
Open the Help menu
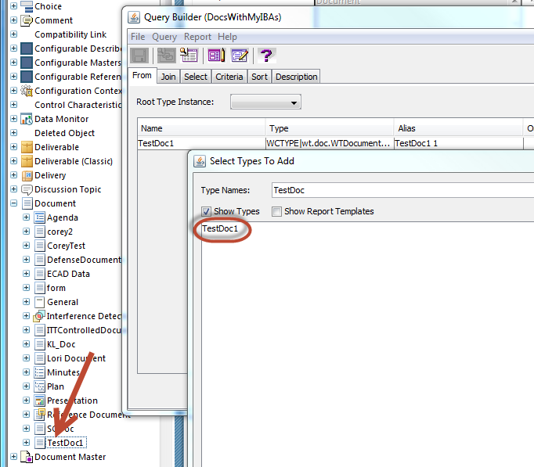227,37
